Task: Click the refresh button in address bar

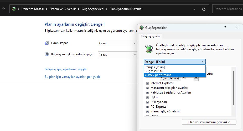Action: [204, 9]
